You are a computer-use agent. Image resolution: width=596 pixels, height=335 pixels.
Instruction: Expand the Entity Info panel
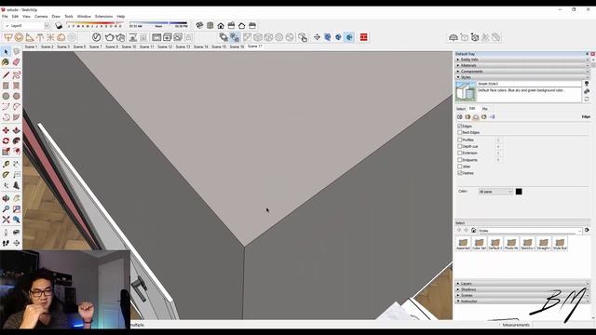pos(522,60)
